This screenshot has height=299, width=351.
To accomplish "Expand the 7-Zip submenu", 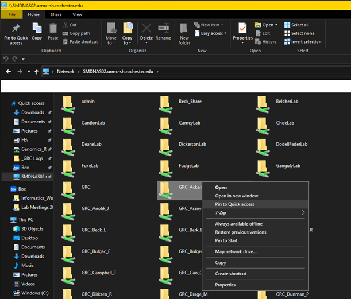I will [x=255, y=213].
